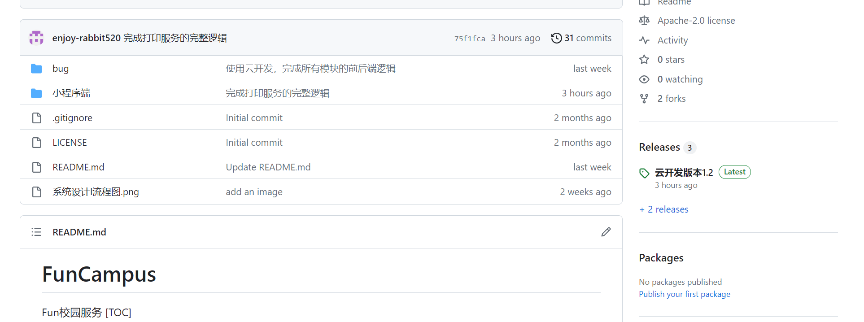
Task: Click the bug folder icon
Action: (x=36, y=69)
